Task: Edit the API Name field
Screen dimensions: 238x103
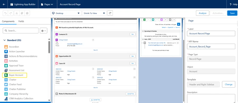Action: click(211, 47)
